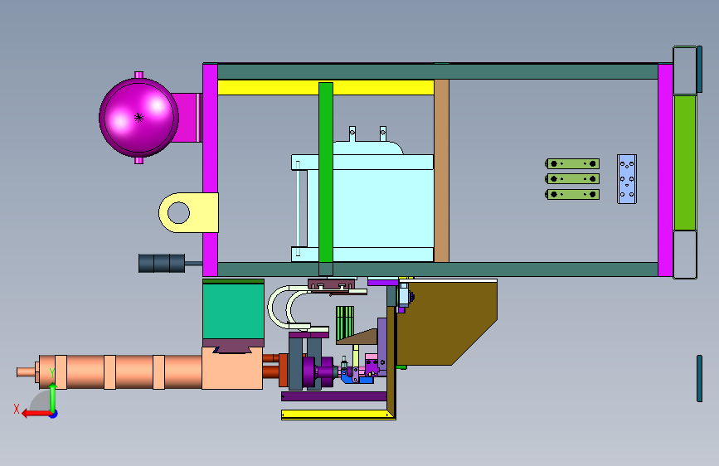Click the green Y axis arrow
719x466 pixels.
pyautogui.click(x=53, y=398)
